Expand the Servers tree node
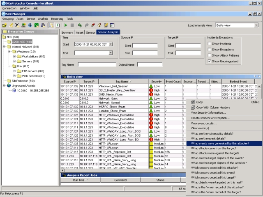The height and width of the screenshot is (197, 263). click(14, 61)
